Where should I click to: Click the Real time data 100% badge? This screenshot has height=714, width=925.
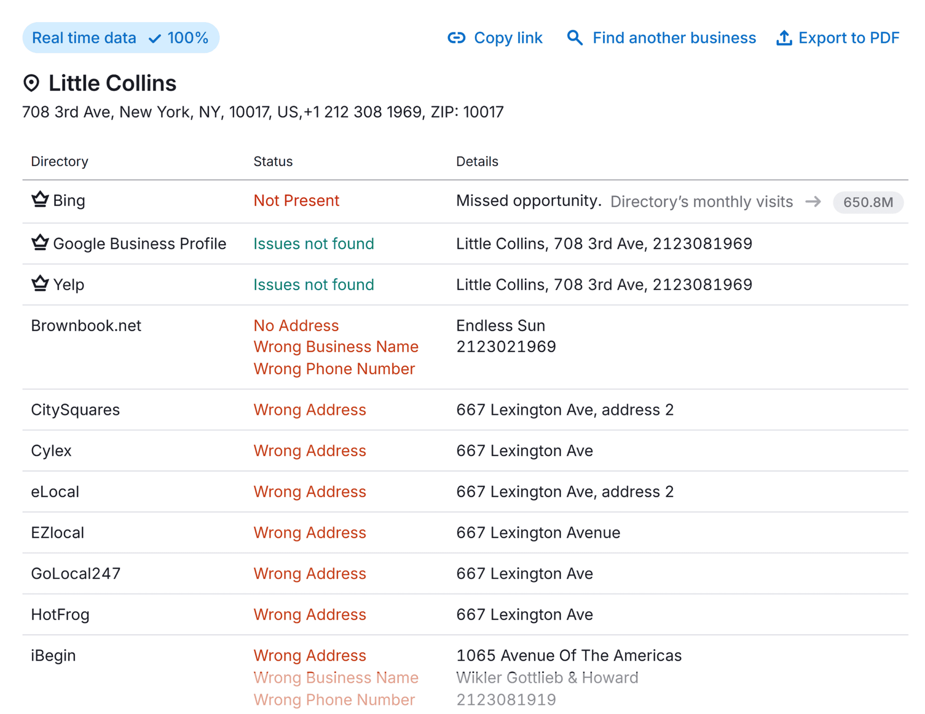tap(120, 38)
